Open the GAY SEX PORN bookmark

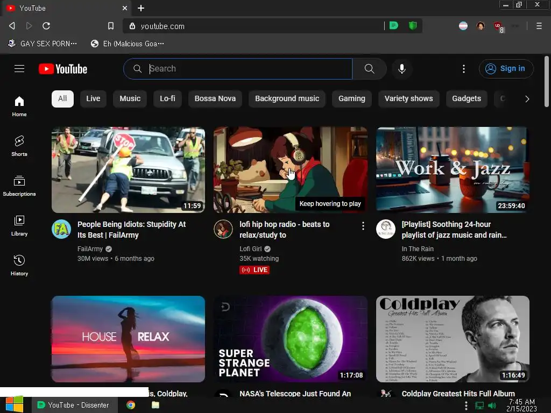point(43,44)
